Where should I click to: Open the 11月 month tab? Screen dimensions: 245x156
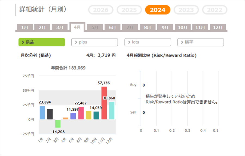coord(200,28)
